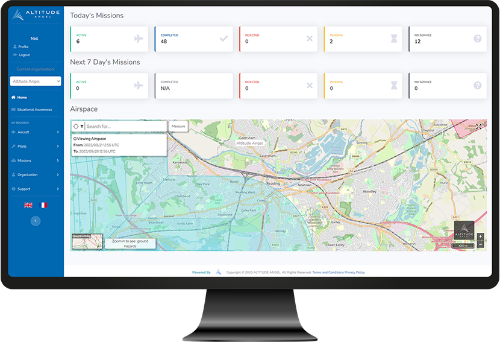Click Next 7 Day's Completed value N/A
Image resolution: width=500 pixels, height=342 pixels.
tap(165, 88)
